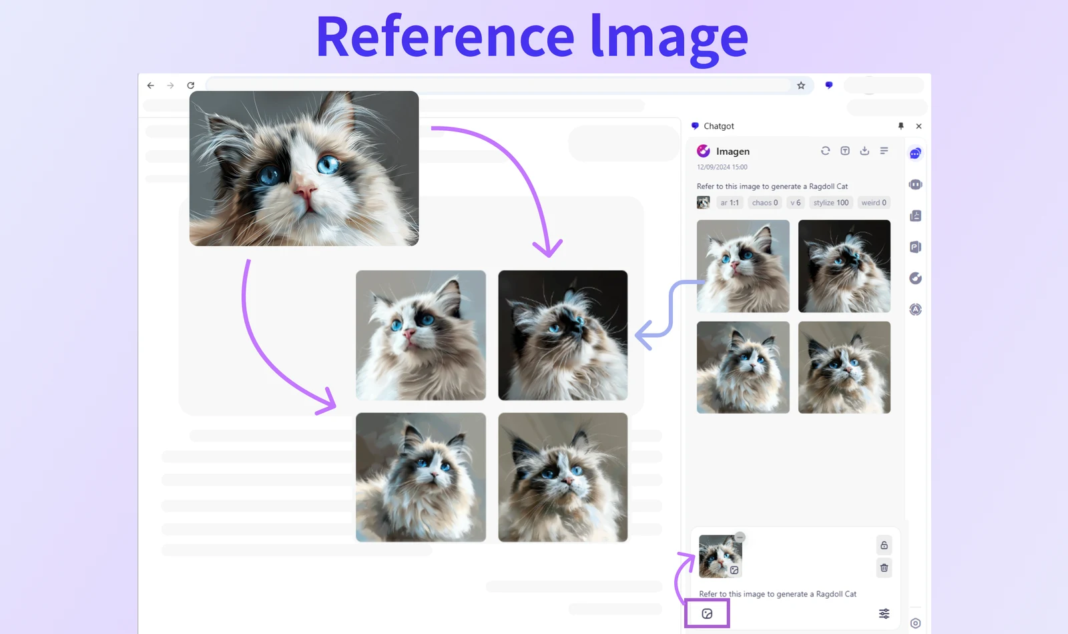The height and width of the screenshot is (634, 1068).
Task: Delete prompt using the trash icon
Action: (x=884, y=568)
